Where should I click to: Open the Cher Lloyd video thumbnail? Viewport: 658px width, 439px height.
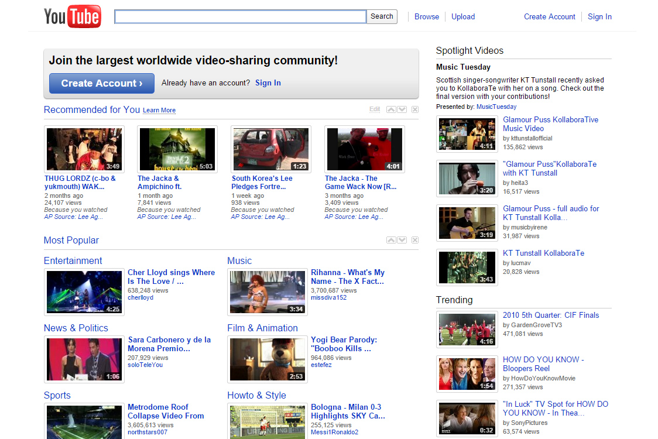coord(84,291)
